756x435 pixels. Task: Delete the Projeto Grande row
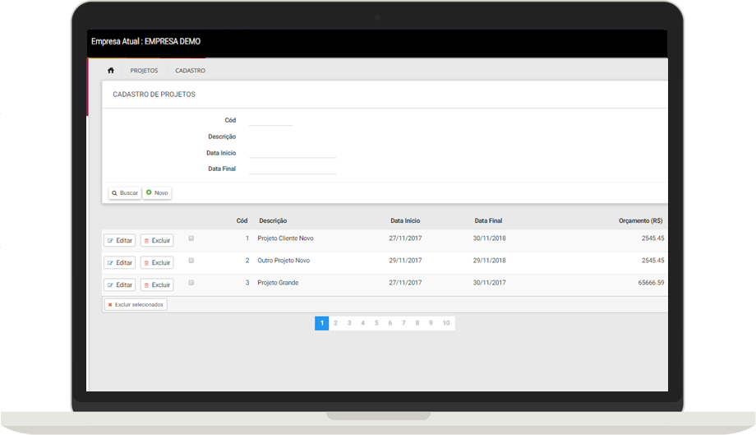[157, 285]
